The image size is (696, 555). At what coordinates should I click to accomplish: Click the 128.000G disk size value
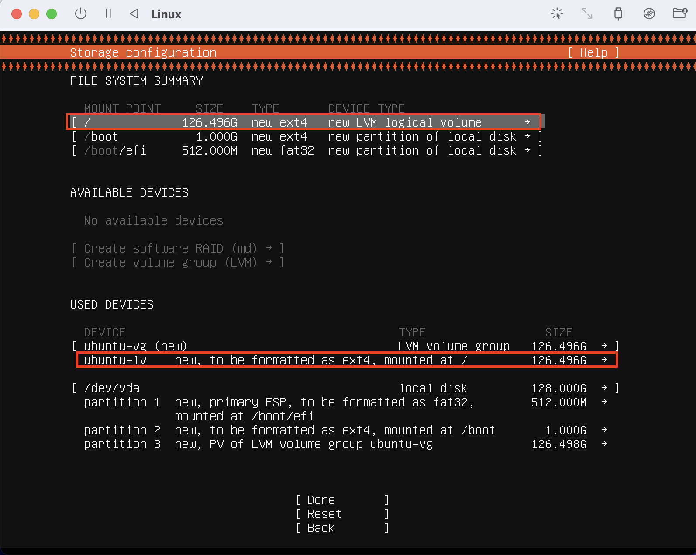click(559, 388)
